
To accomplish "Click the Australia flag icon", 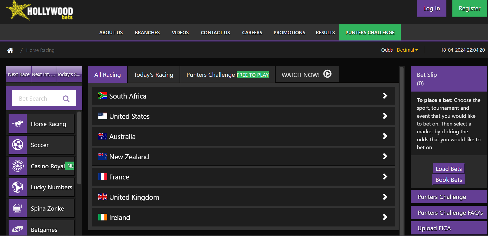I will (103, 136).
